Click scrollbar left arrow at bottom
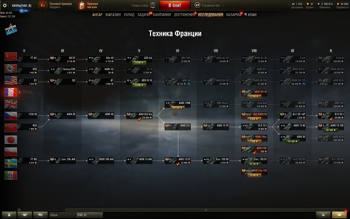The width and height of the screenshot is (350, 219). pyautogui.click(x=19, y=210)
